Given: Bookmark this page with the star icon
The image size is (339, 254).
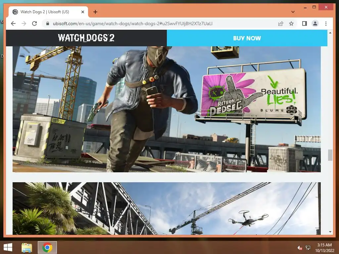Looking at the screenshot, I should (x=291, y=23).
